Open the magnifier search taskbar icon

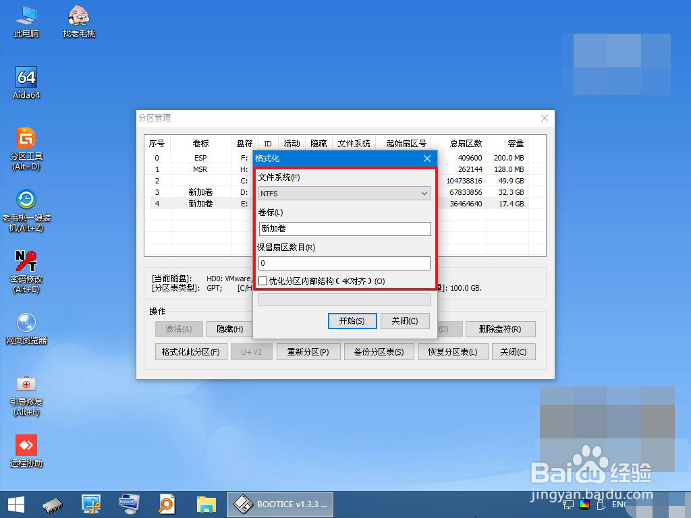point(167,505)
